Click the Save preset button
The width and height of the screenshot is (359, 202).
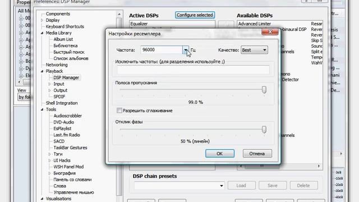[273, 186]
